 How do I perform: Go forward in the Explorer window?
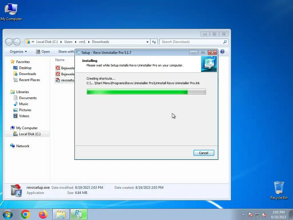click(17, 42)
